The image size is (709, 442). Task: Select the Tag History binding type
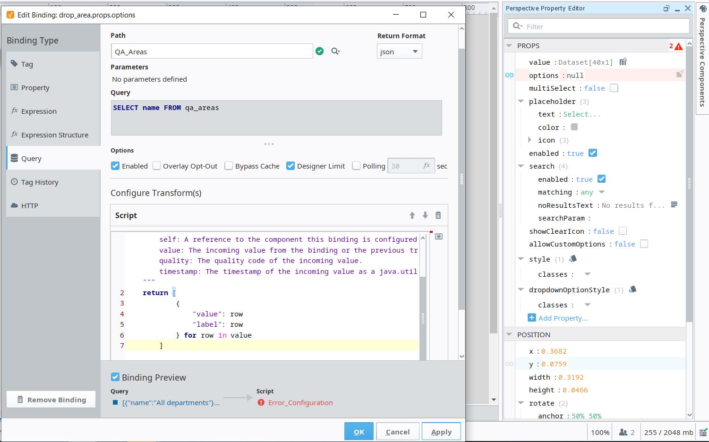tap(53, 182)
